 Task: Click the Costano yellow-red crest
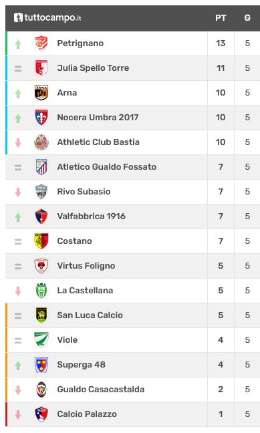coord(41,241)
